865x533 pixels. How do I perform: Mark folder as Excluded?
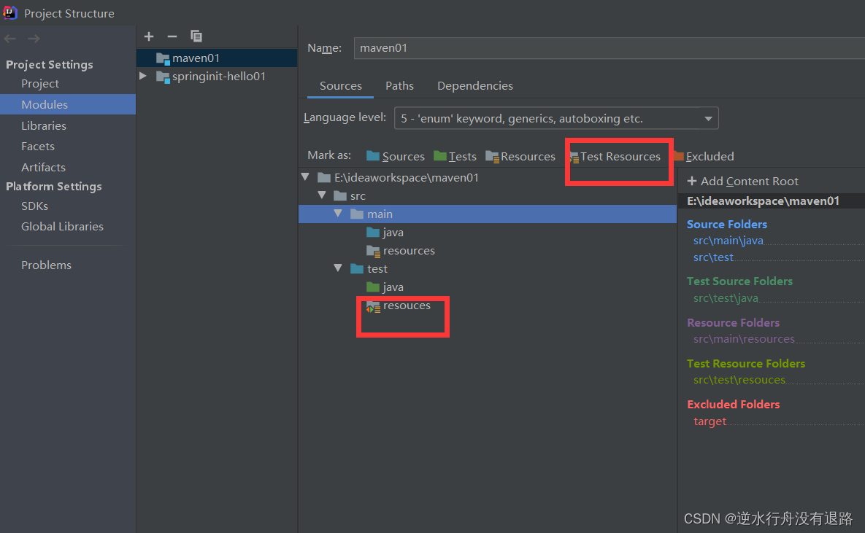pyautogui.click(x=704, y=157)
